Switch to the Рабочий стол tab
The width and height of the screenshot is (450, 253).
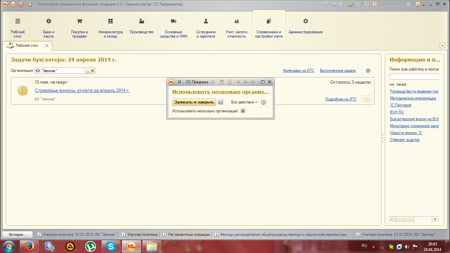coord(27,45)
